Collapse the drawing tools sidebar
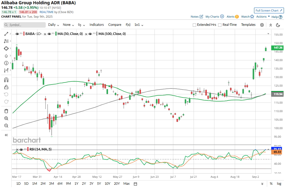Image resolution: width=287 pixels, height=189 pixels. tap(6, 135)
